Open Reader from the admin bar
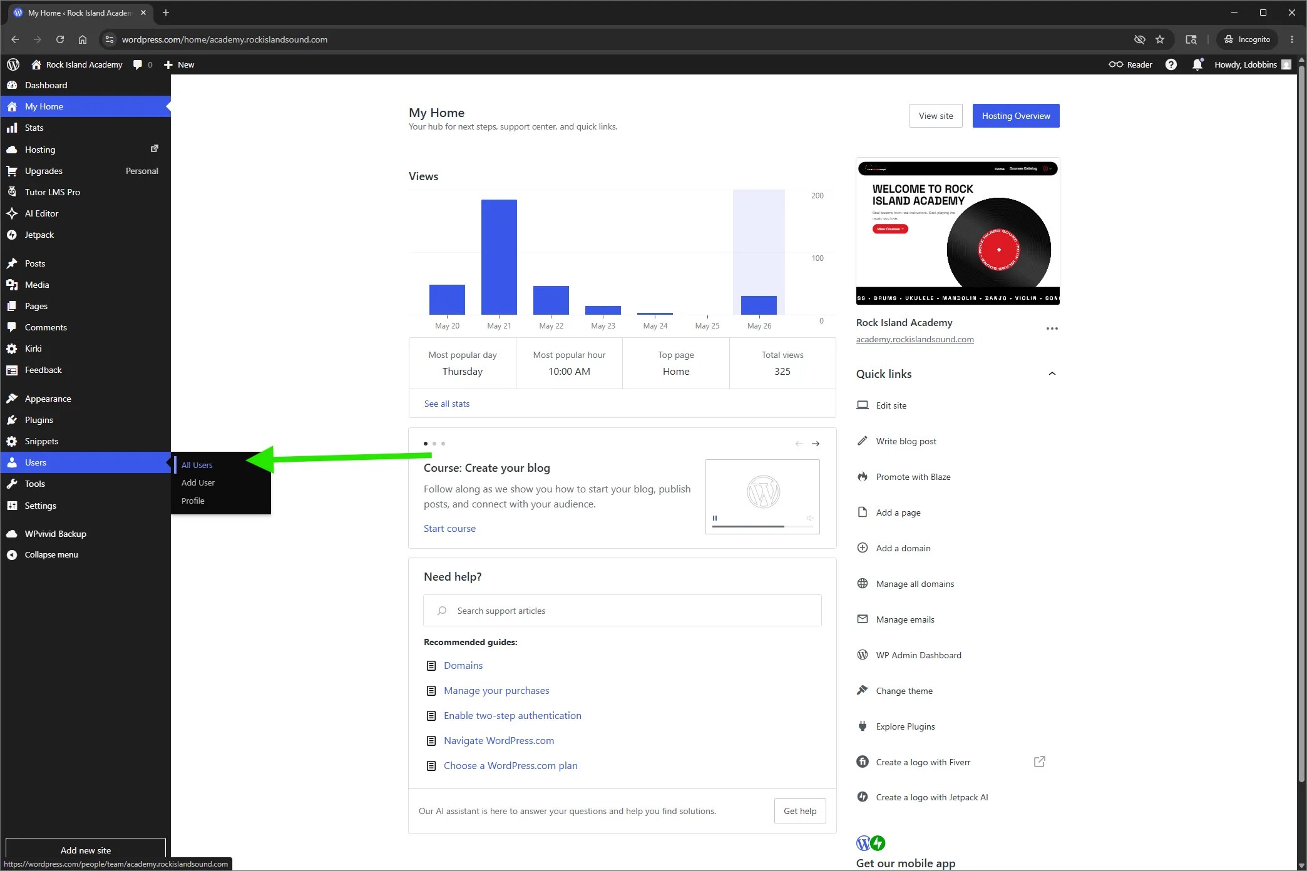Viewport: 1307px width, 871px height. [1130, 64]
